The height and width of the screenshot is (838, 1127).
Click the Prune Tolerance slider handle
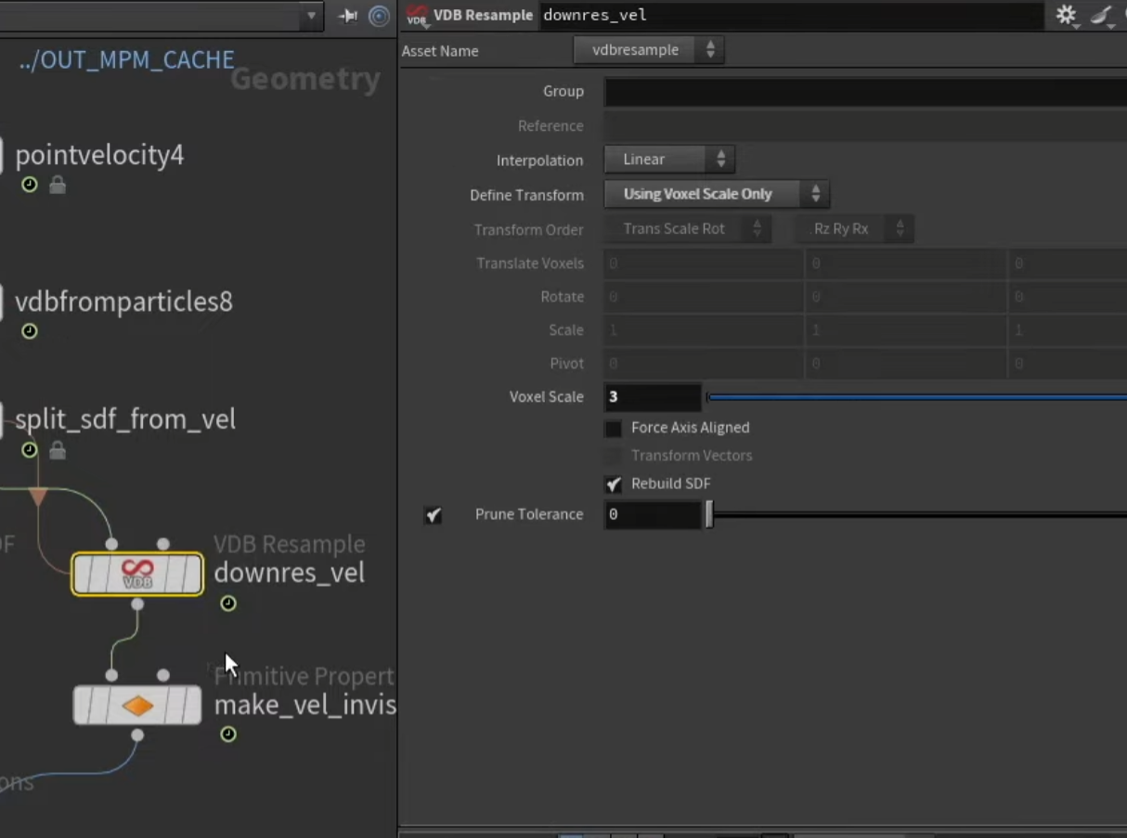[709, 515]
